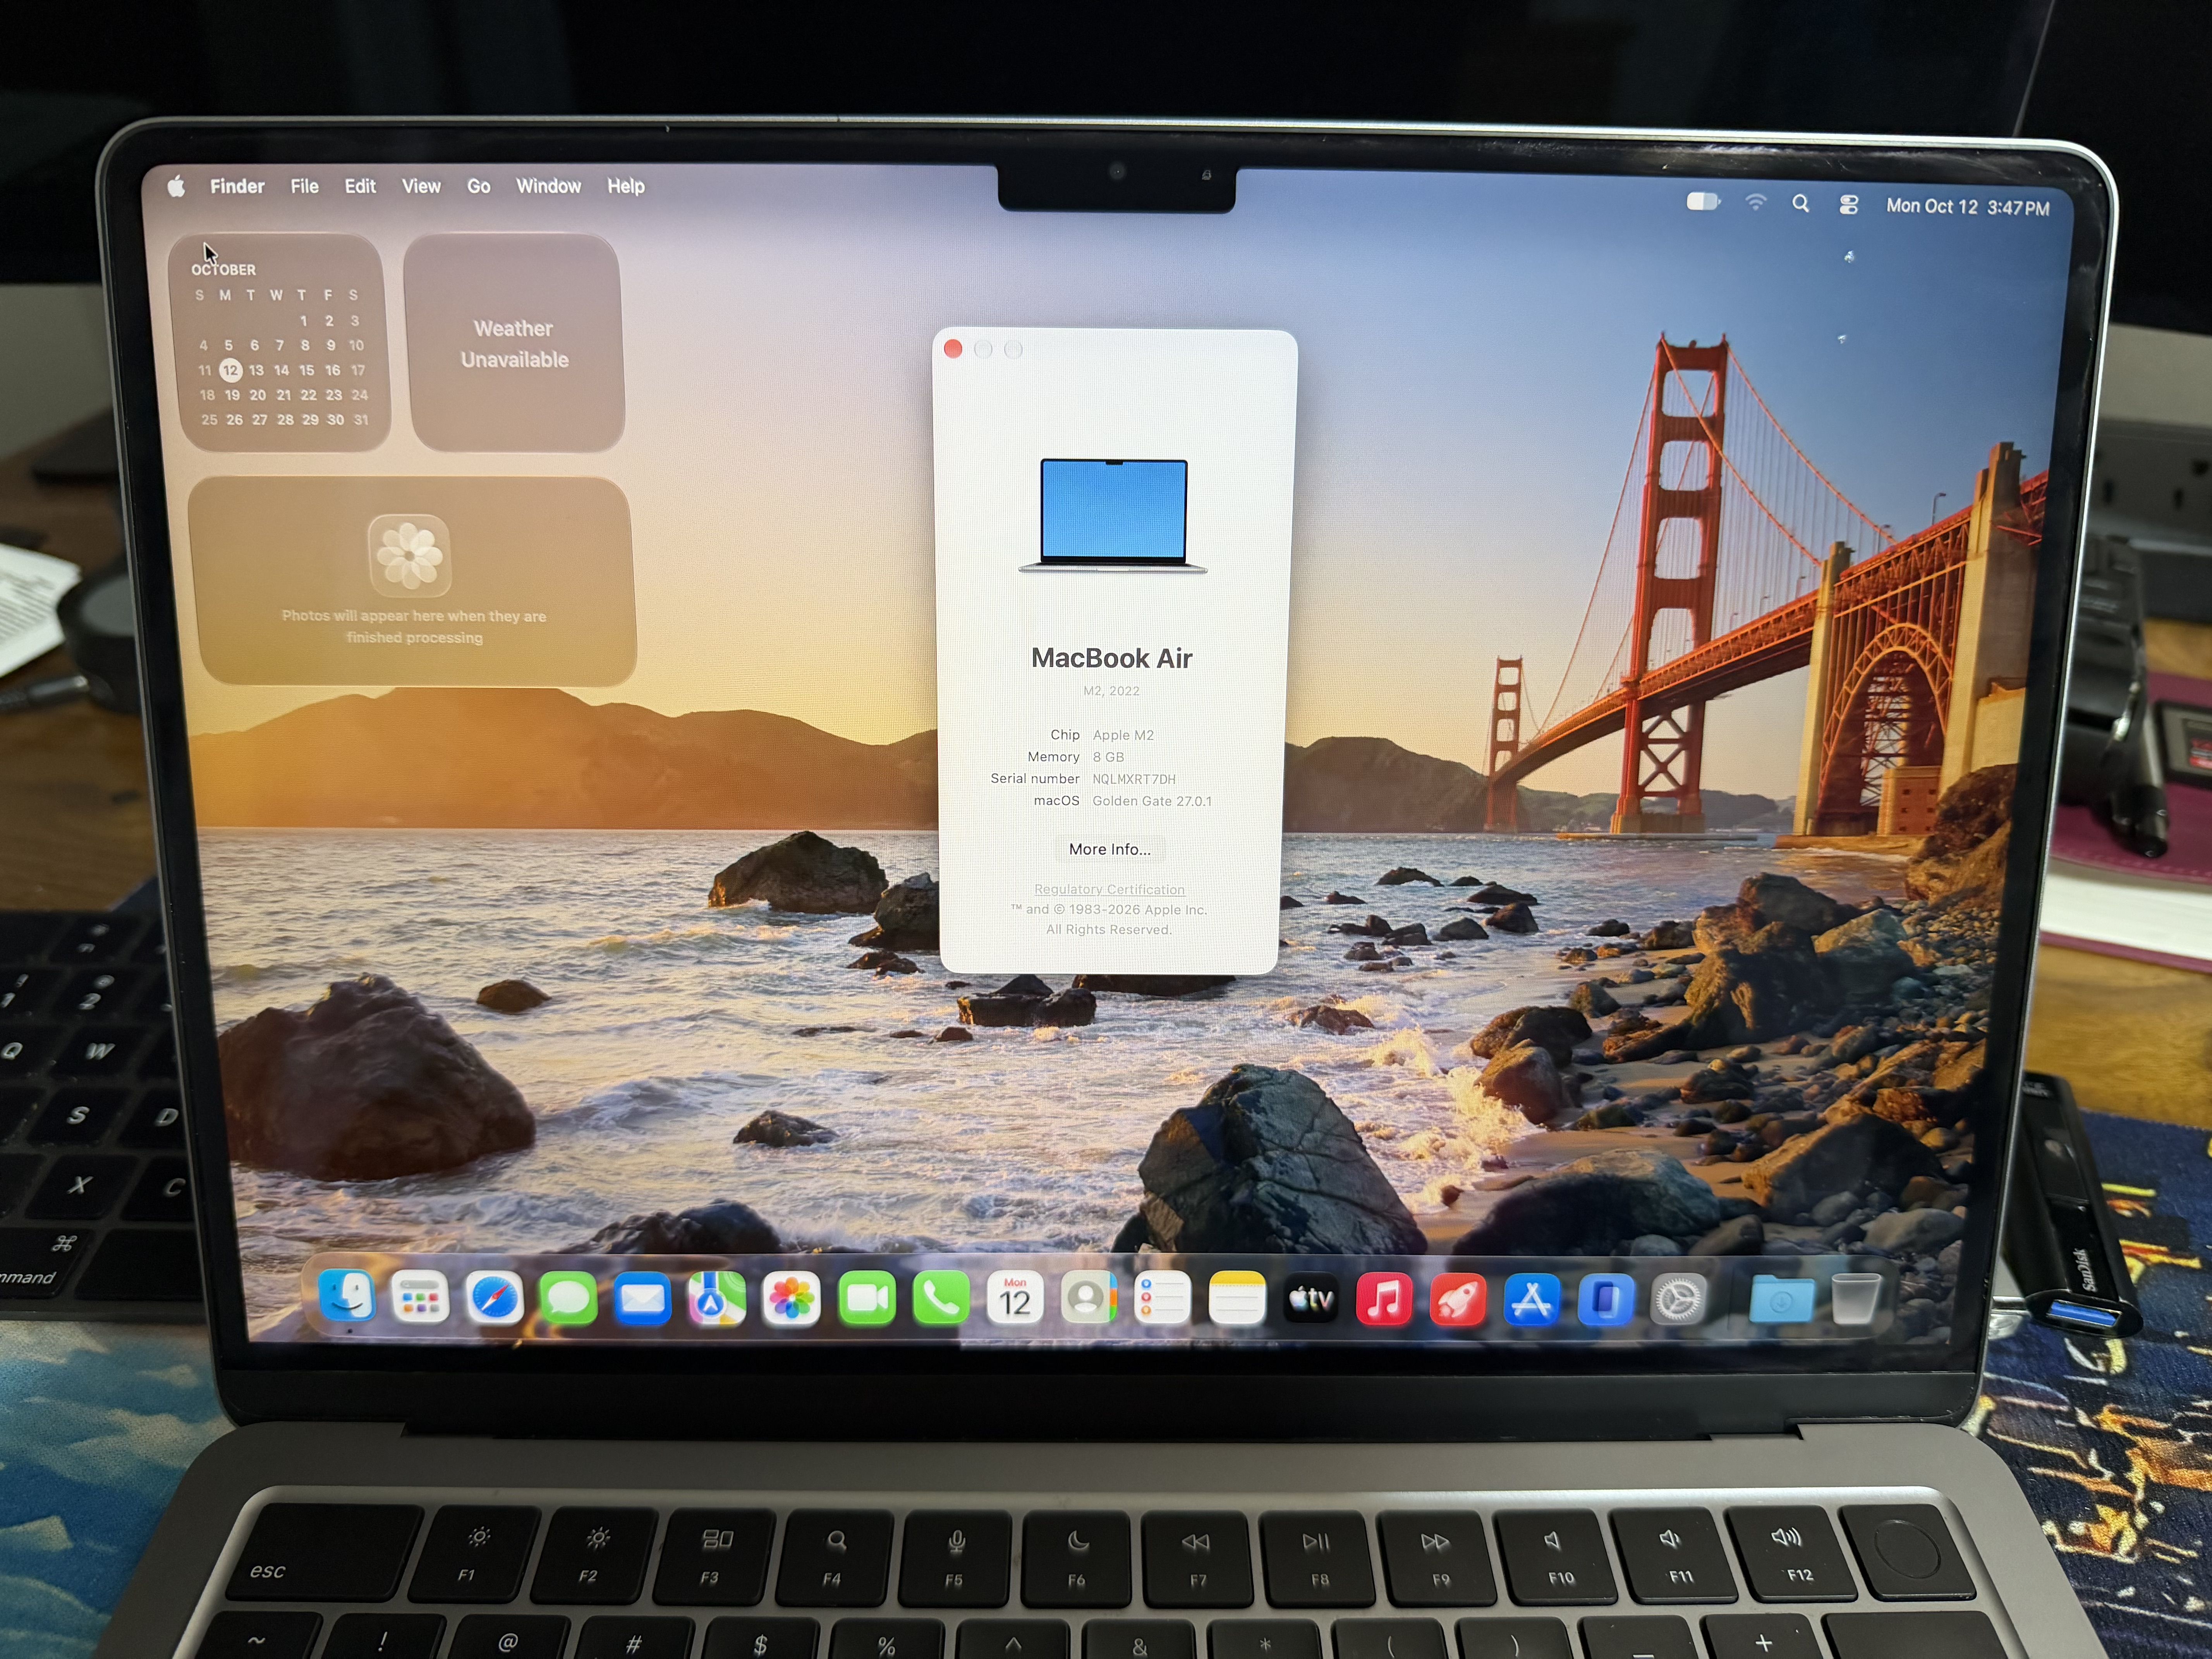This screenshot has height=1659, width=2212.
Task: Open Calendar icon showing Mon 12
Action: click(x=1015, y=1299)
